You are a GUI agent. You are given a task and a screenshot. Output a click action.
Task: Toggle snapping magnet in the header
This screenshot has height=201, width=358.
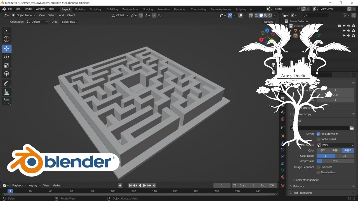click(141, 15)
